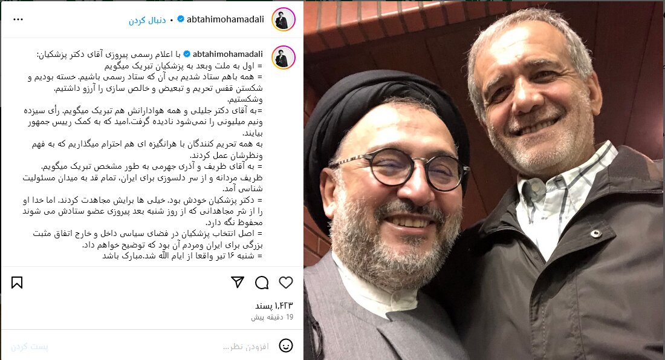Open abtahimohamadali username in the caption

point(228,54)
